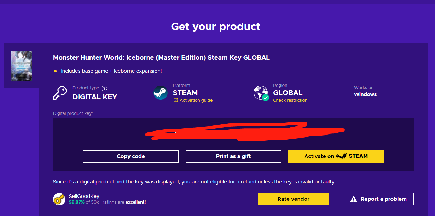This screenshot has height=216, width=435.
Task: Click the Product type help question-mark icon
Action: click(104, 88)
